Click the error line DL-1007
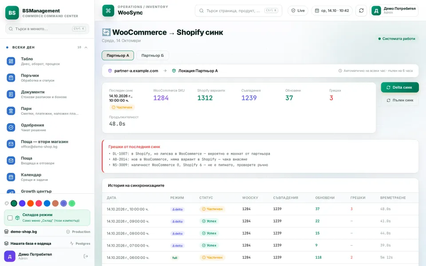This screenshot has width=426, height=266. click(189, 154)
